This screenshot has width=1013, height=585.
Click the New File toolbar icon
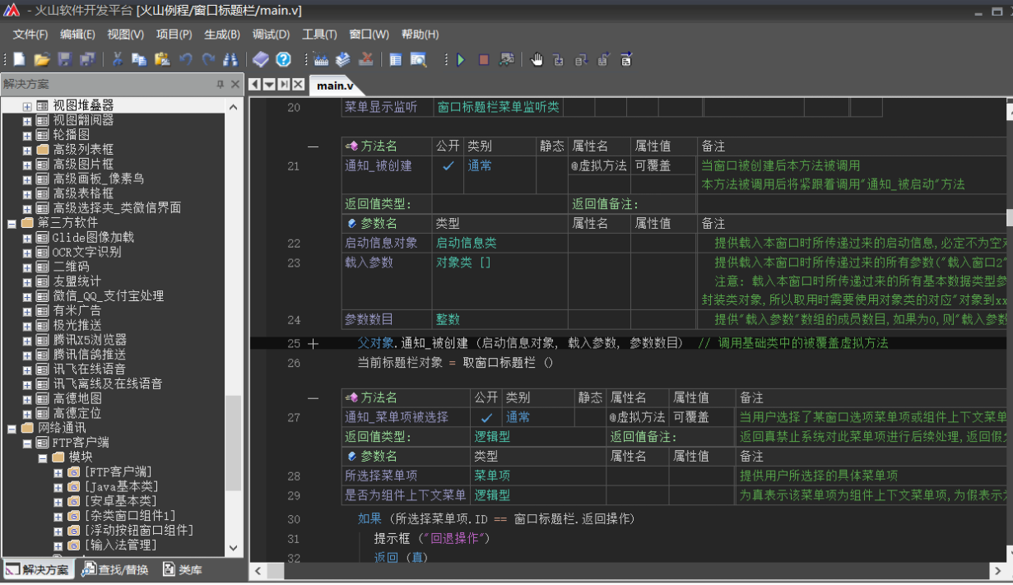point(19,59)
